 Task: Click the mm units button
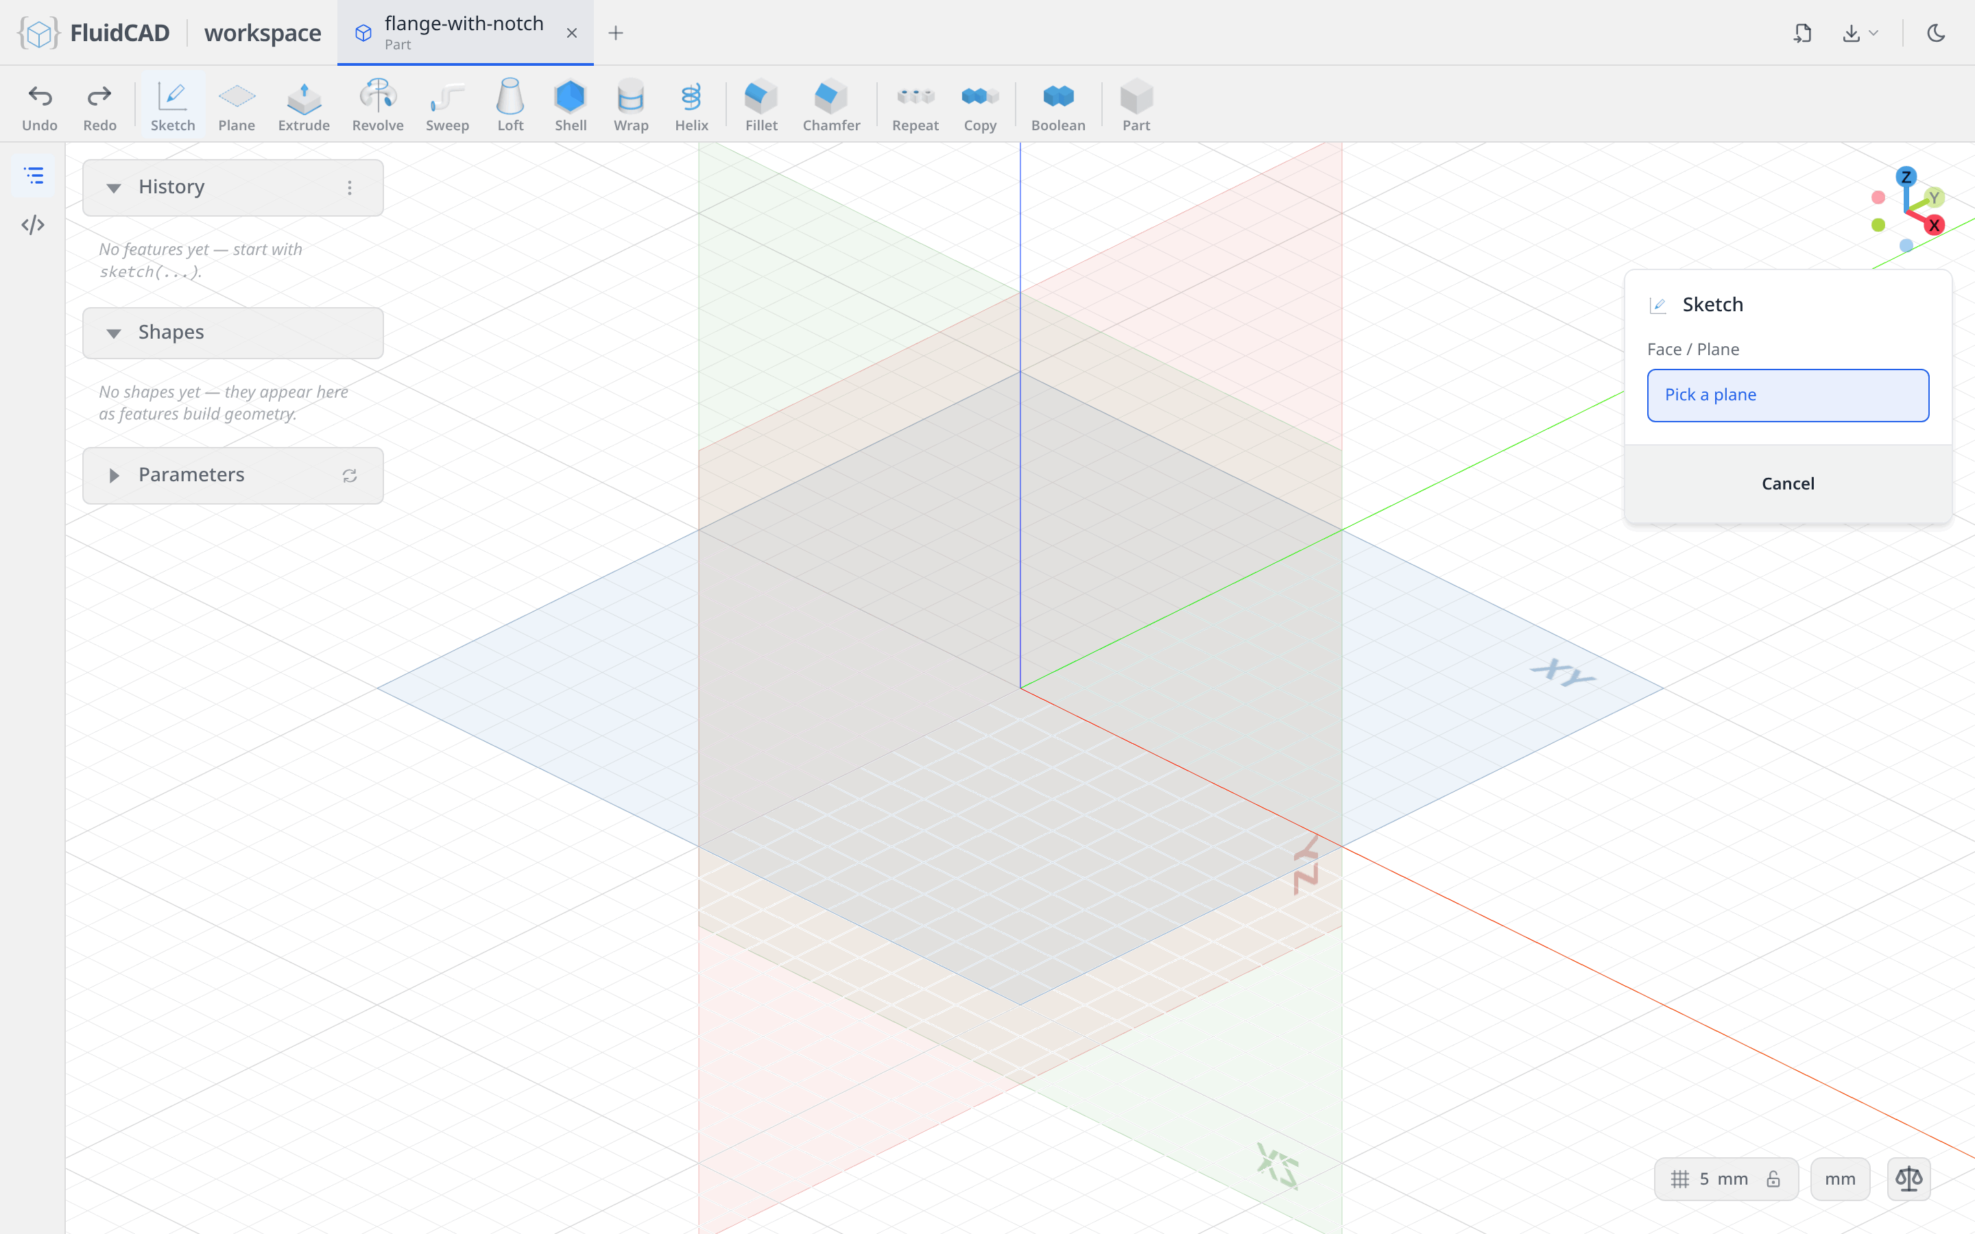(x=1839, y=1178)
